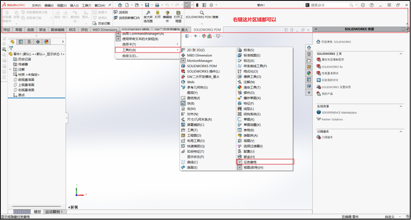Open 属性标签编制程序 link
411x220 pixels.
[333, 59]
